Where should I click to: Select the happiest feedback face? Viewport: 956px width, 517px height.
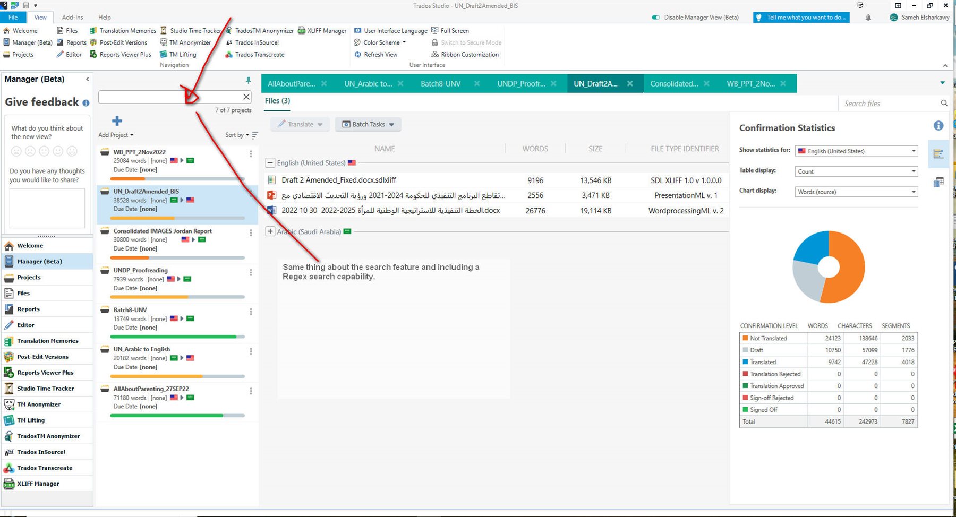coord(72,151)
